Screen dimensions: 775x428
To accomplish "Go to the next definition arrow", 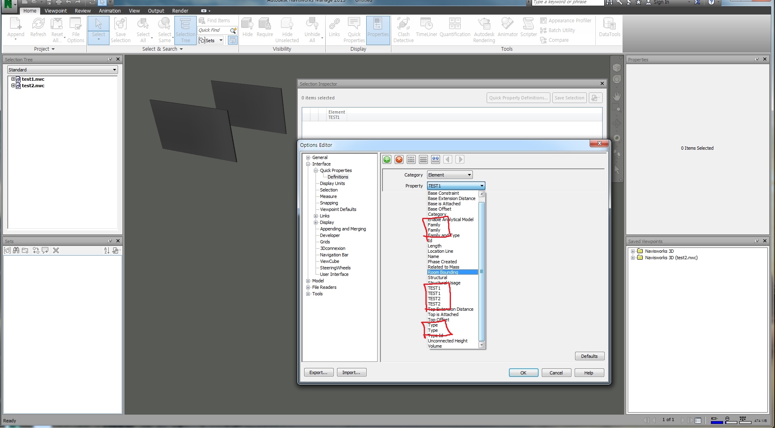I will pyautogui.click(x=460, y=159).
